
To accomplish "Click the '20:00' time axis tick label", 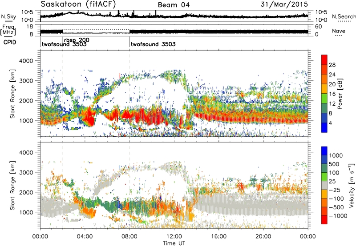I will [263, 237].
